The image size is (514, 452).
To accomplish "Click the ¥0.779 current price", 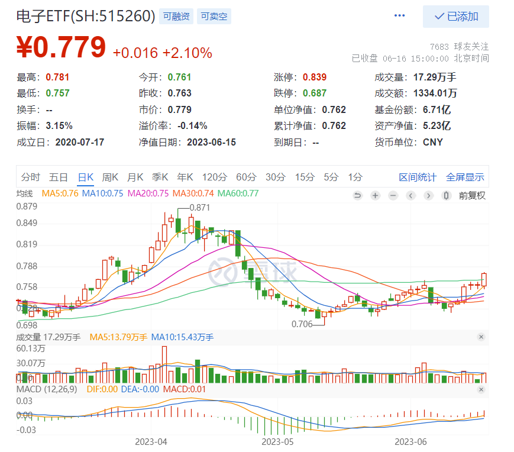I will tap(62, 47).
